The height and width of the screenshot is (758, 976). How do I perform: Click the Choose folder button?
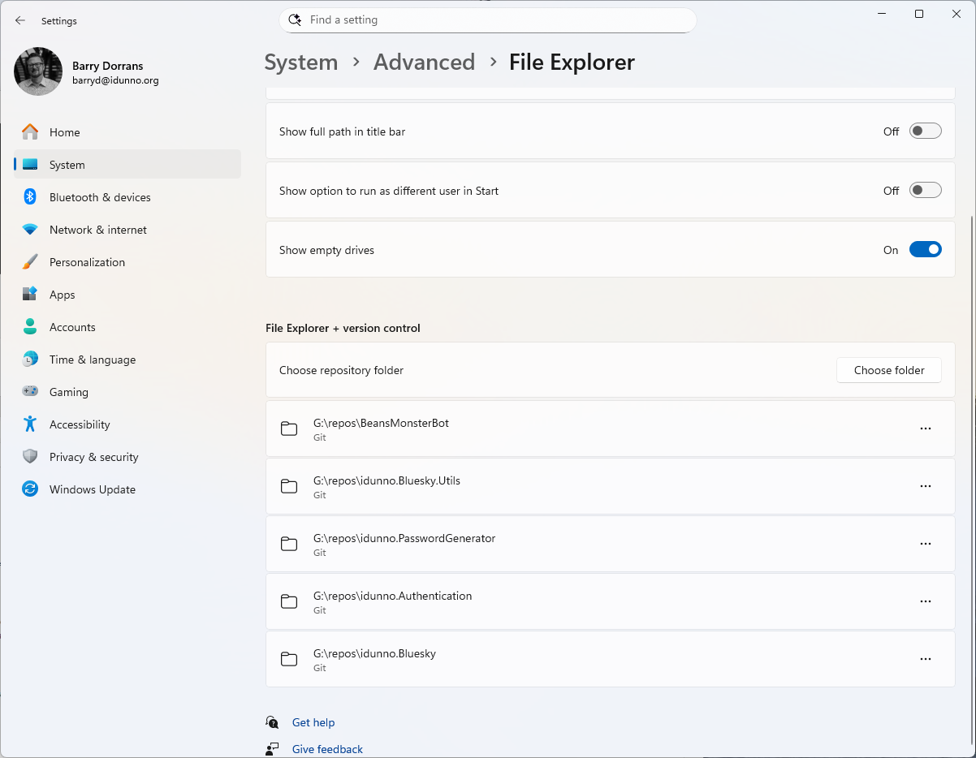click(889, 370)
